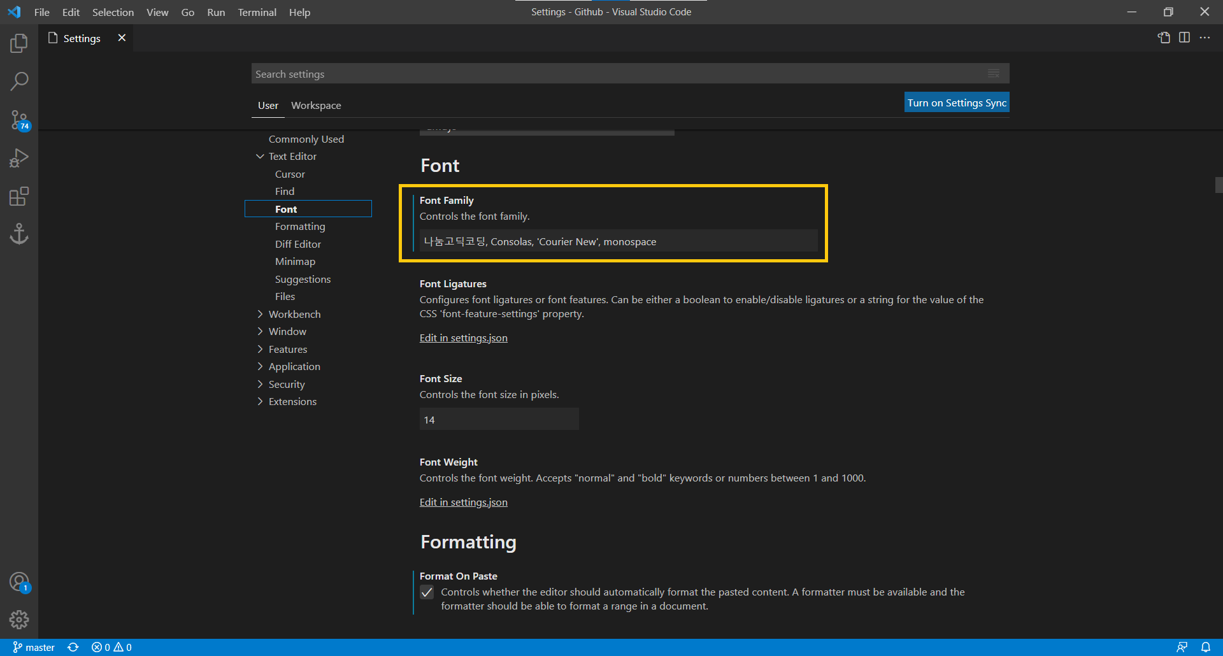The height and width of the screenshot is (656, 1223).
Task: Open the View menu
Action: pyautogui.click(x=157, y=12)
